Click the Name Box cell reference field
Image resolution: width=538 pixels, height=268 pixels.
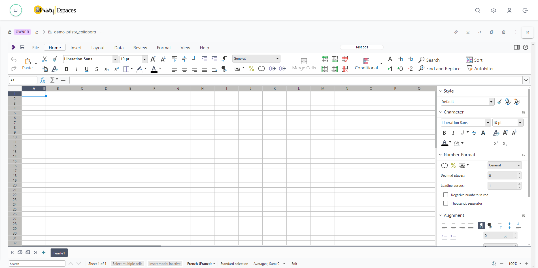point(23,80)
